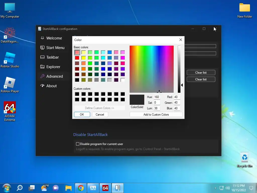Click the upper Clear list button
The image size is (257, 193).
point(201,73)
